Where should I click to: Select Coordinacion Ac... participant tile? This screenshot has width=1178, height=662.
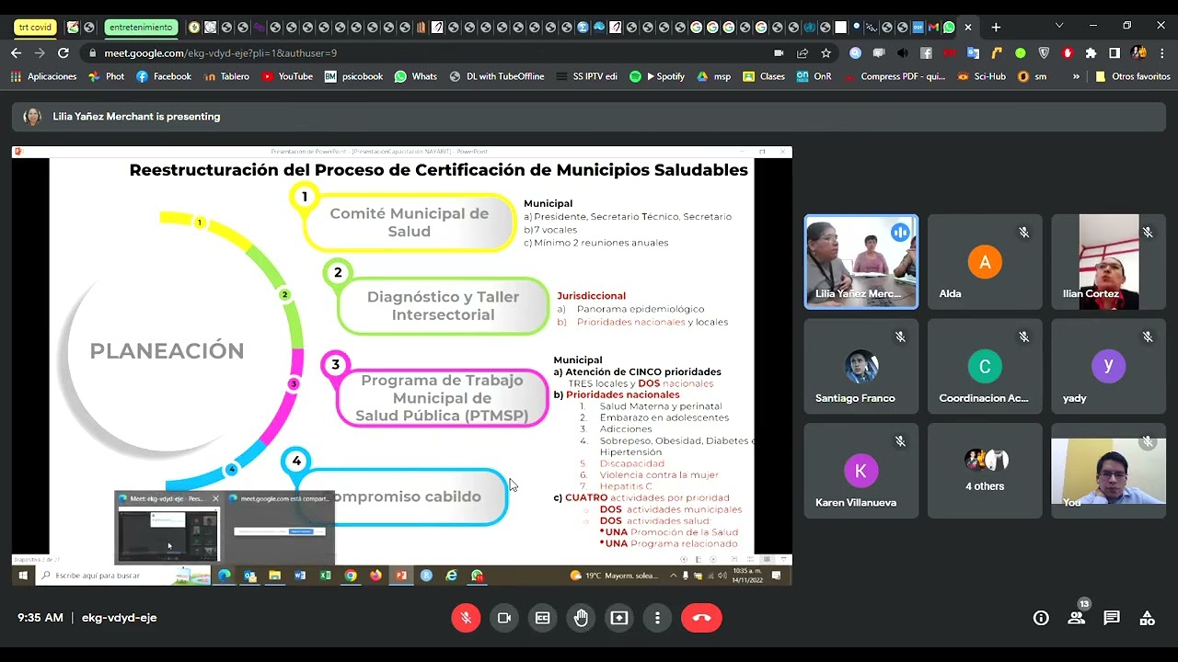pos(985,366)
